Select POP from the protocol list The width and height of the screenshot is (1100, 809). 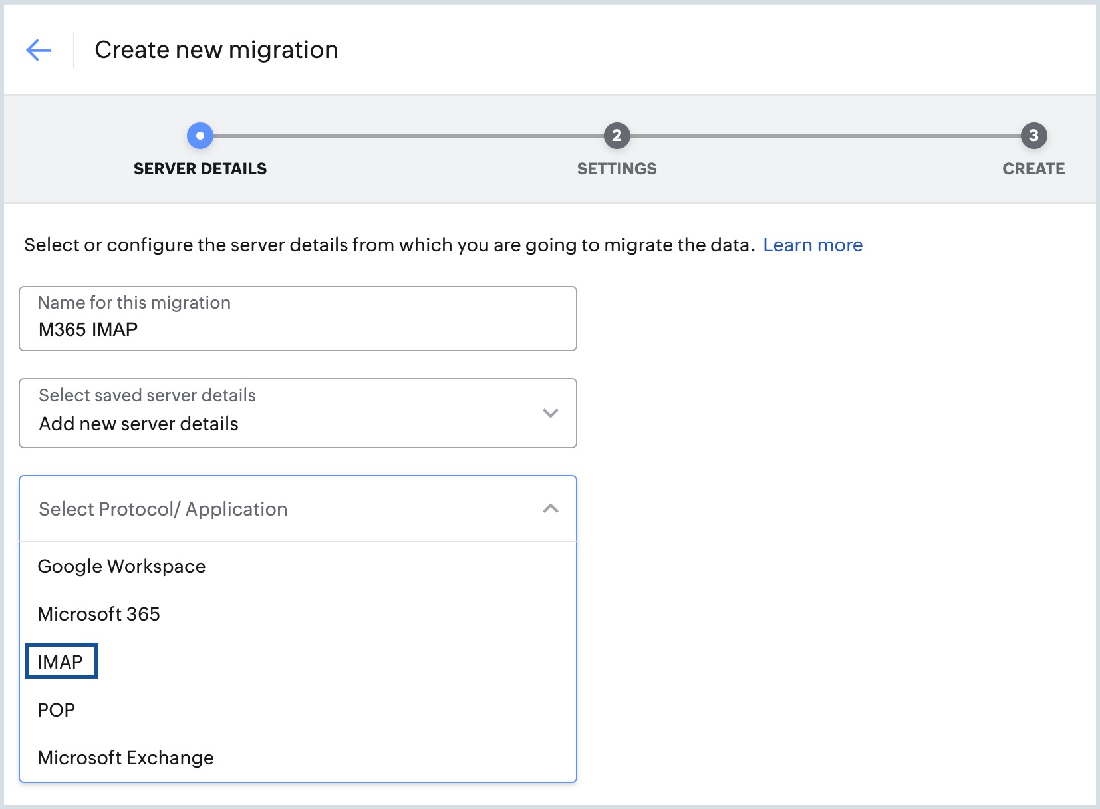(x=57, y=709)
